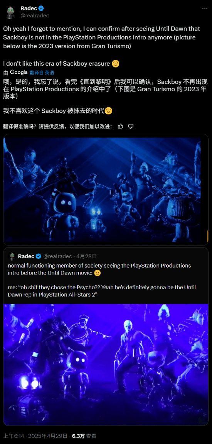The image size is (212, 444).
Task: Click the Google logo in translation line
Action: (x=19, y=72)
